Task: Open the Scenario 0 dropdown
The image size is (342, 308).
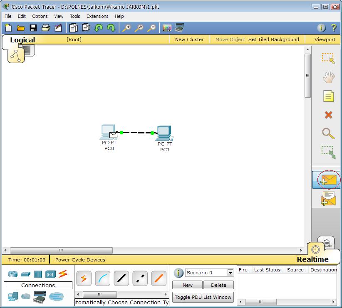Action: (x=230, y=273)
